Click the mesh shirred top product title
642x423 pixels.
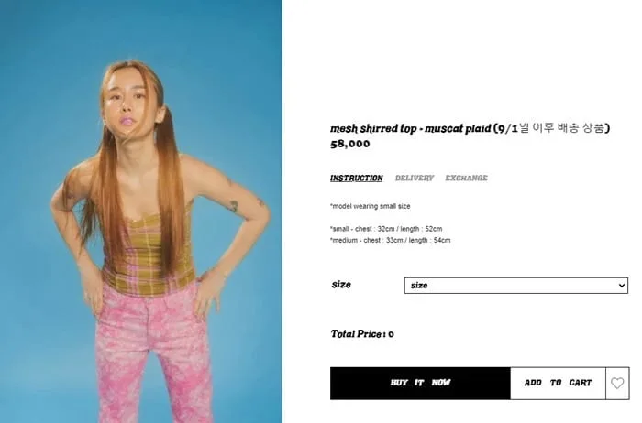coord(410,129)
